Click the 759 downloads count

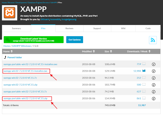pyautogui.click(x=139, y=64)
